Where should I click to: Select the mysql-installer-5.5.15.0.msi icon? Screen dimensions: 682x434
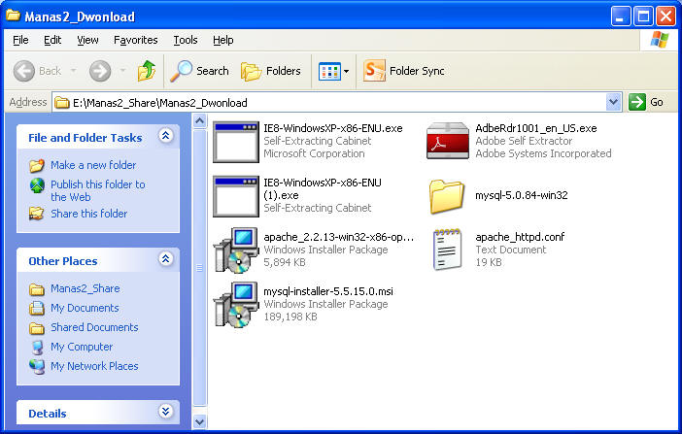(x=236, y=305)
